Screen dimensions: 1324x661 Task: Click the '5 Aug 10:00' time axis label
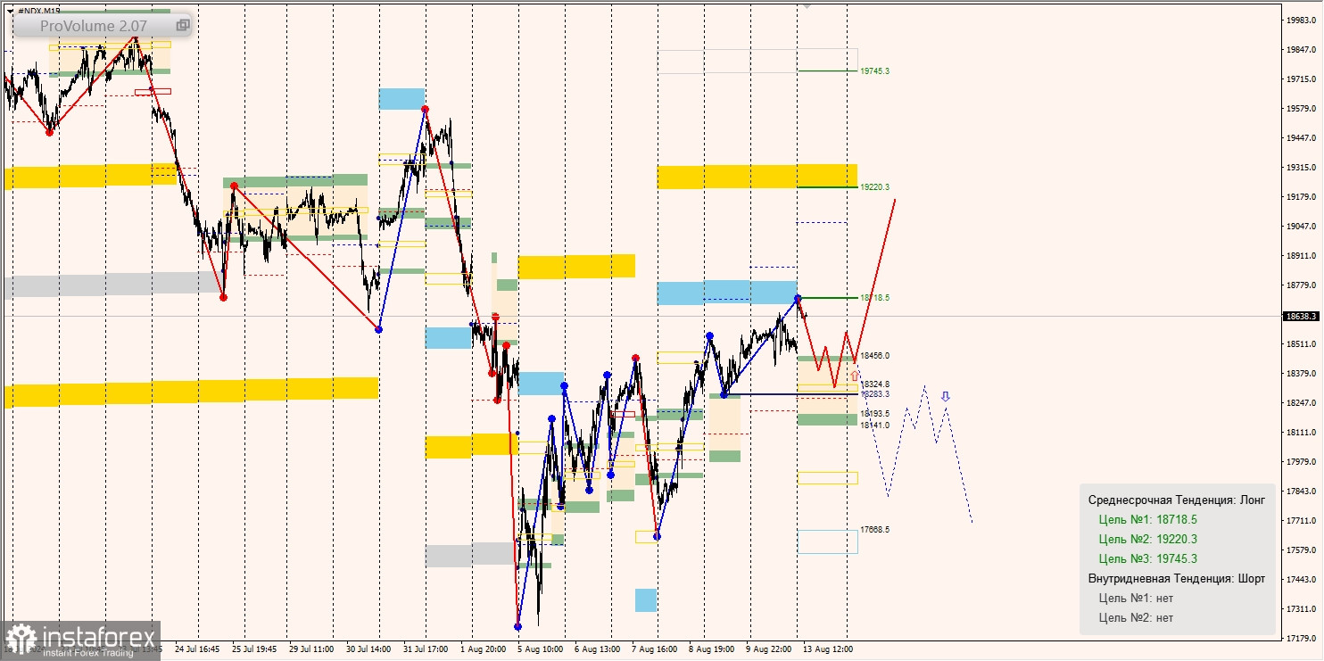[x=540, y=649]
